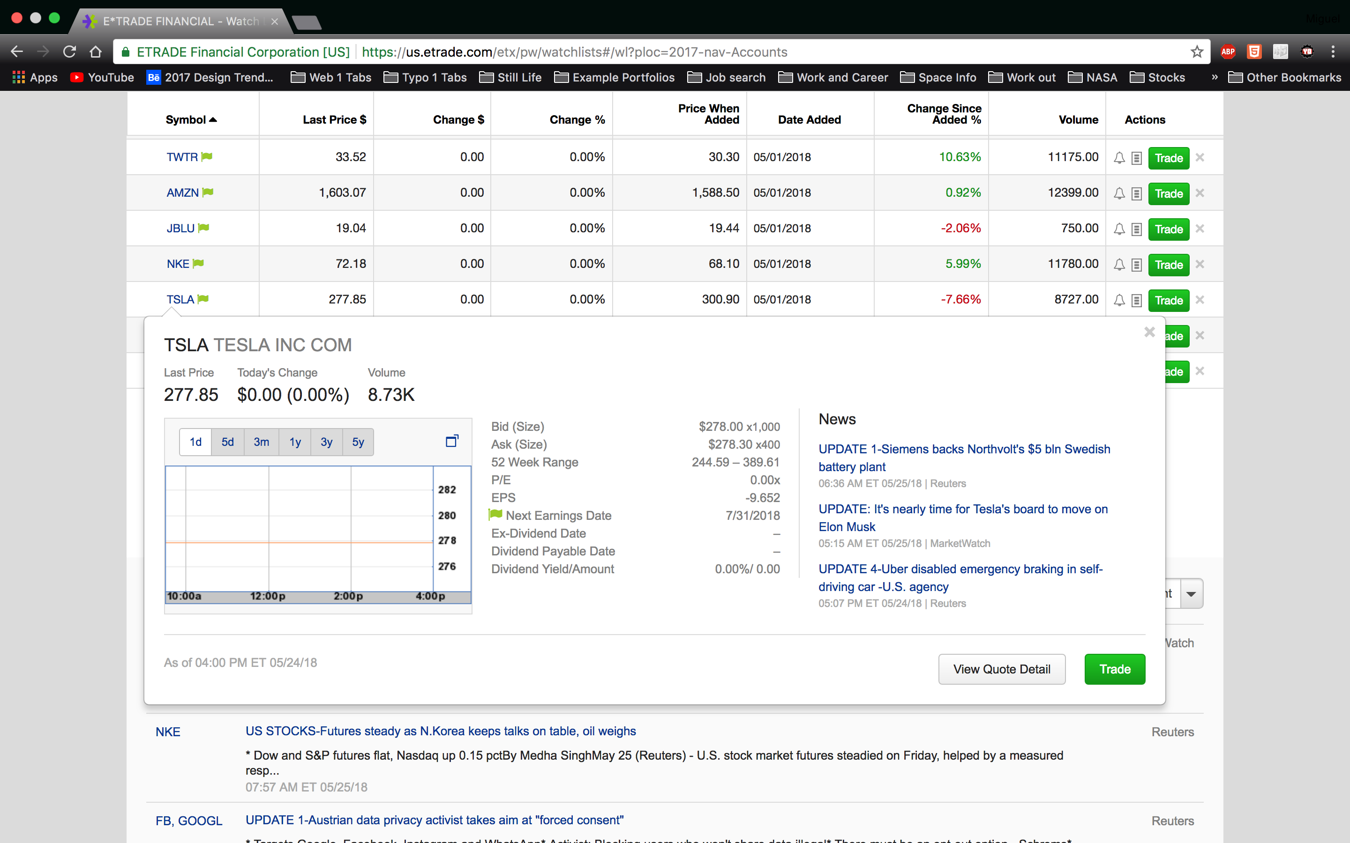This screenshot has width=1350, height=843.
Task: Open the AdBlock Plus extension
Action: click(1228, 52)
